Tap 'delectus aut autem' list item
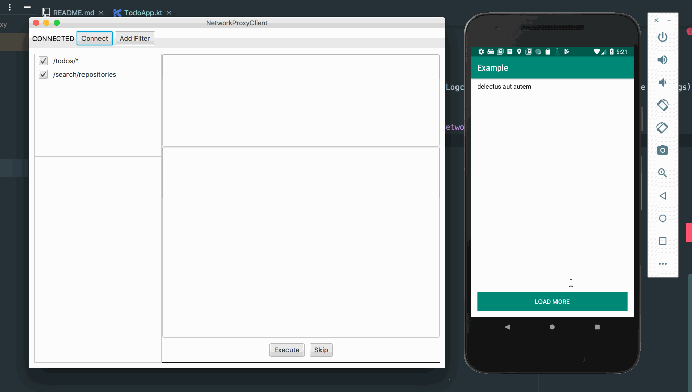692x392 pixels. [x=504, y=86]
